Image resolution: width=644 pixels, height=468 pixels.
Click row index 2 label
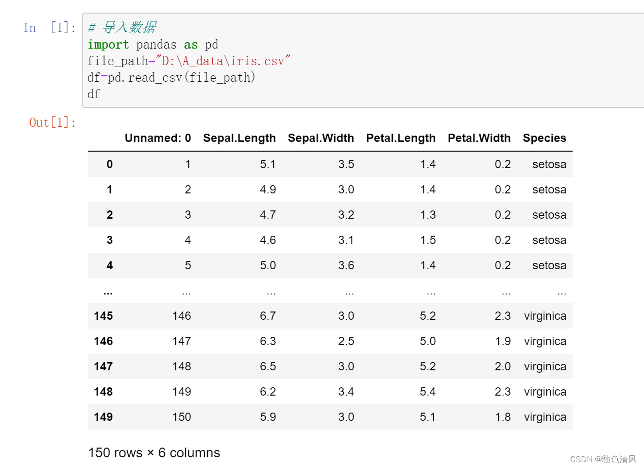tap(110, 215)
